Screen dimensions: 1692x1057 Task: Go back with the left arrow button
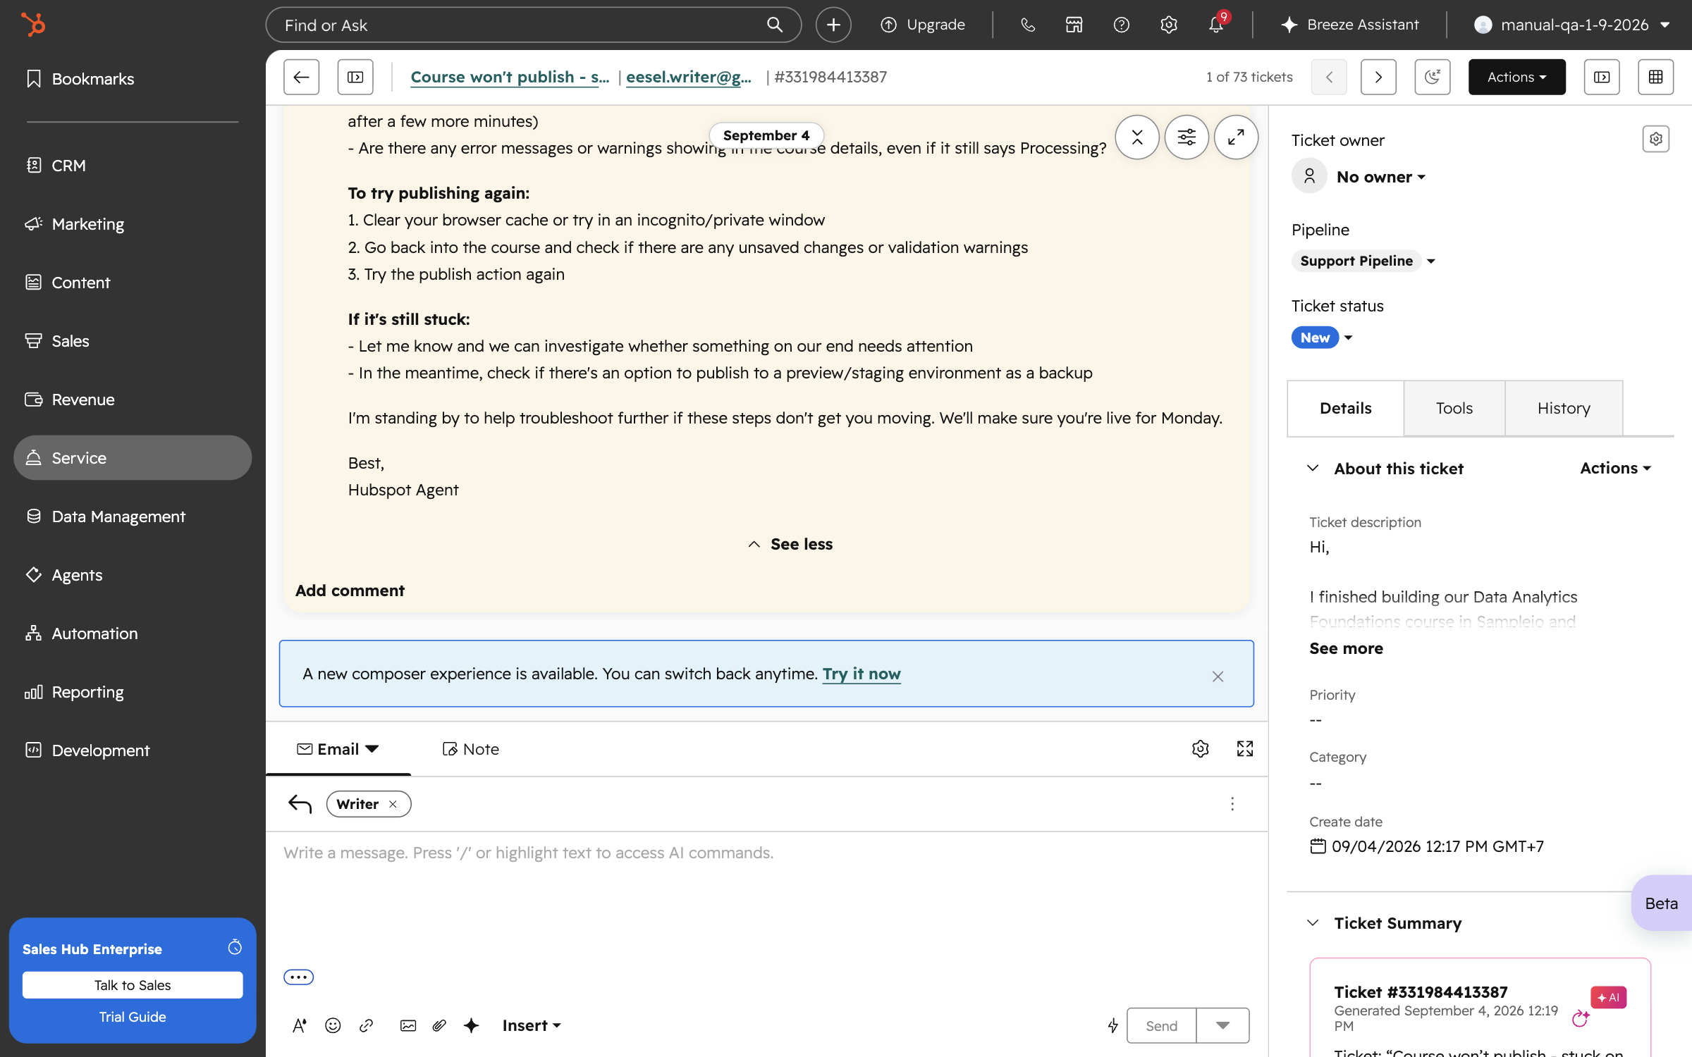pyautogui.click(x=301, y=77)
